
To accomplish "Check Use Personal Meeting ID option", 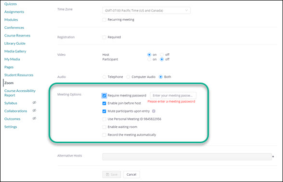I will tap(104, 119).
